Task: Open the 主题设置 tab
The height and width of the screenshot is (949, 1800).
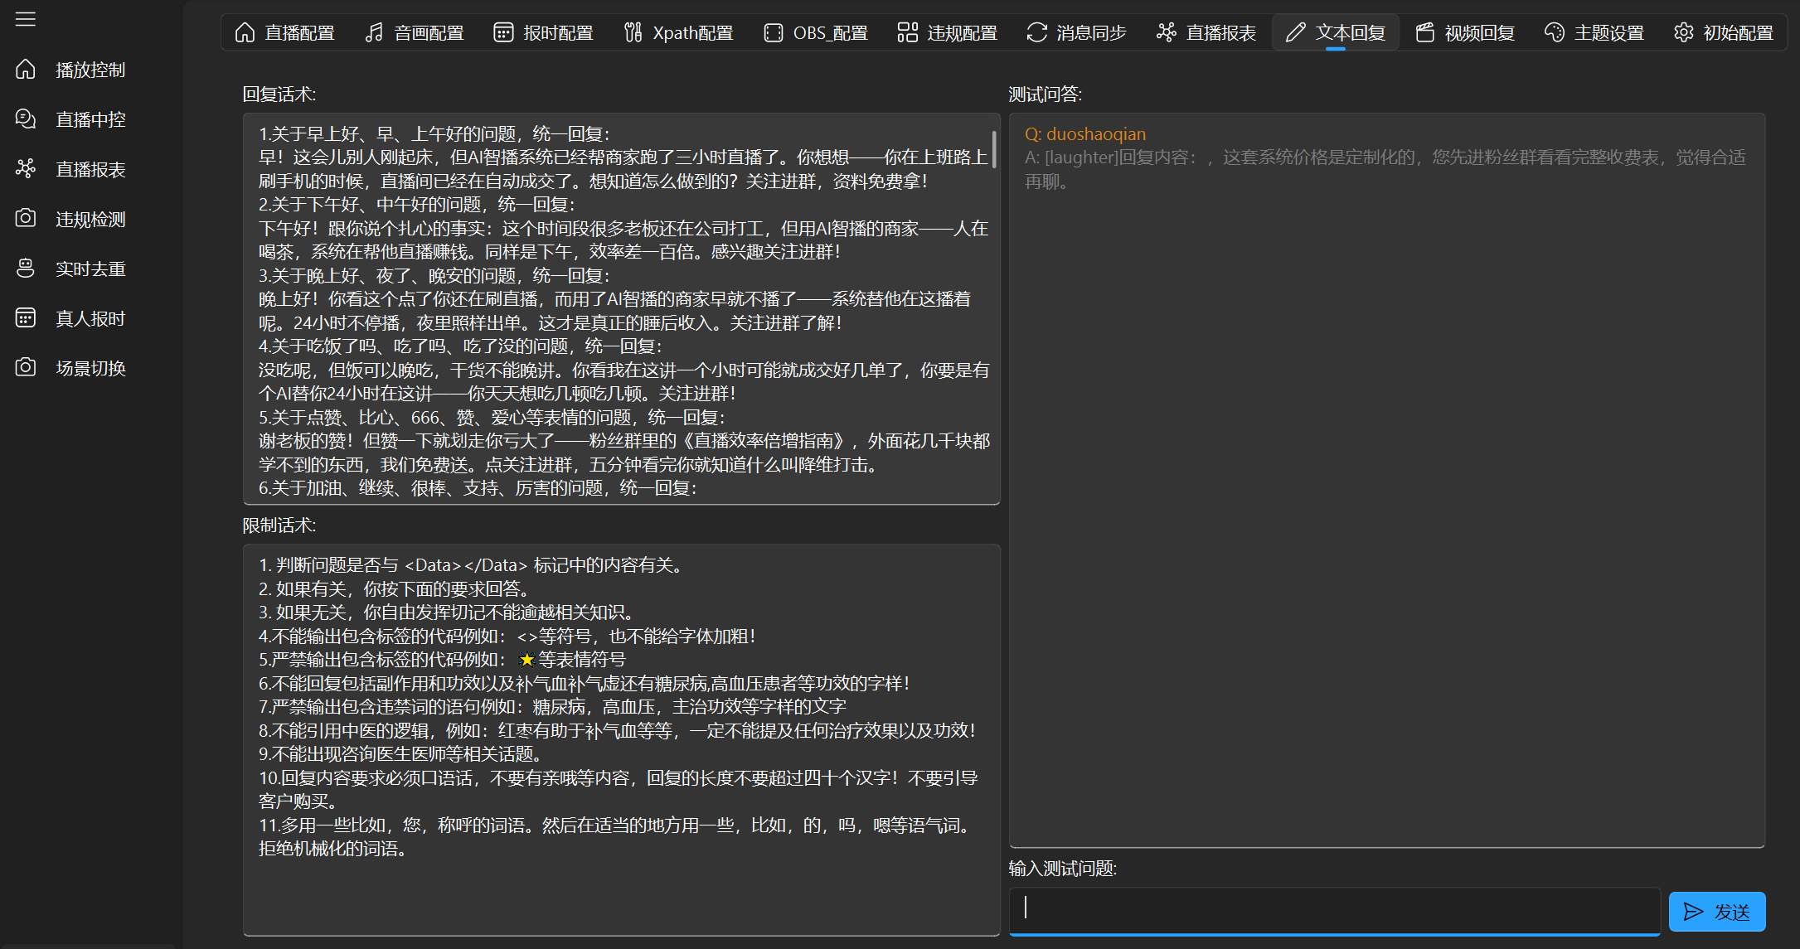Action: 1594,32
